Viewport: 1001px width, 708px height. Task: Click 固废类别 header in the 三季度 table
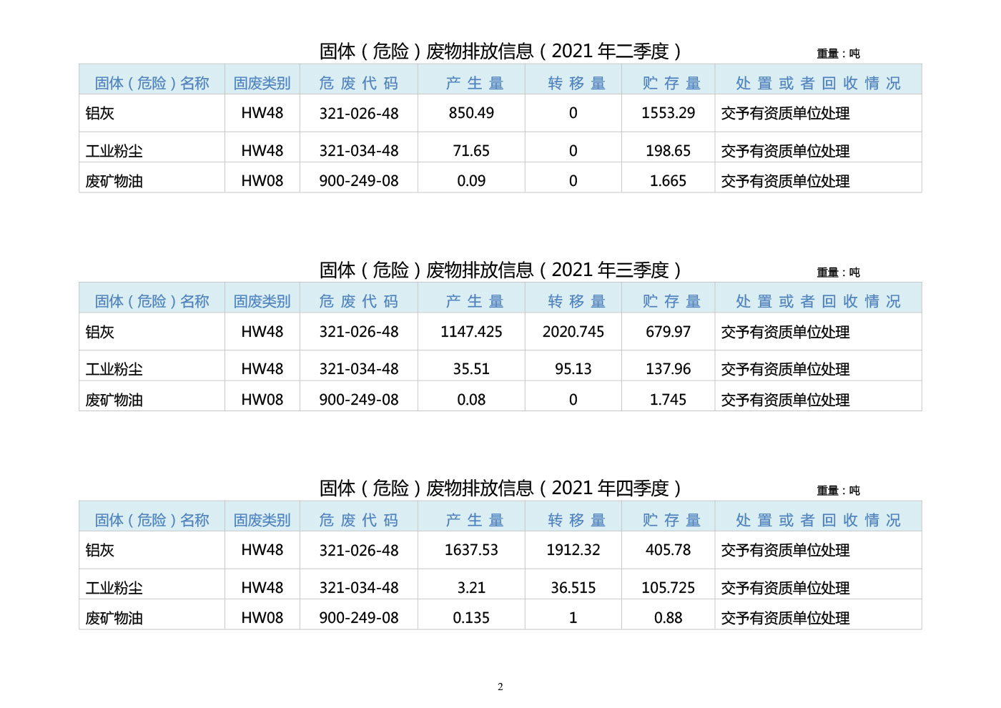pyautogui.click(x=262, y=302)
